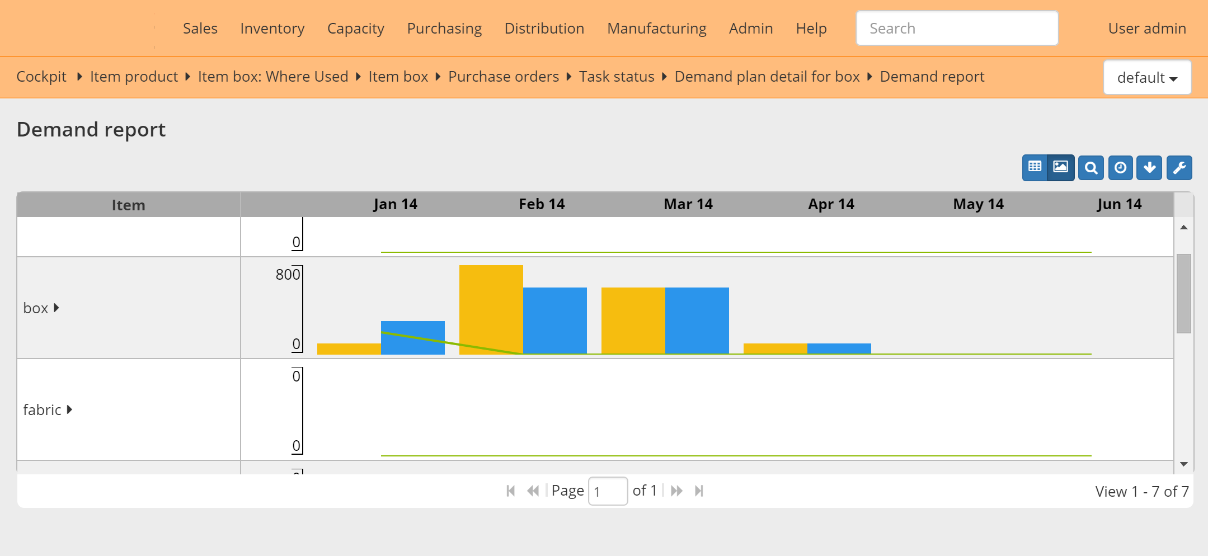The height and width of the screenshot is (556, 1208).
Task: Click the first page navigation icon
Action: pos(510,491)
